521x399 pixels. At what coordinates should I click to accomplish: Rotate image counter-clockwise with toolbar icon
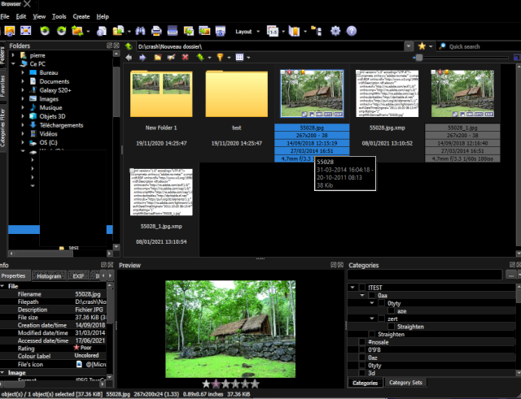(x=45, y=31)
